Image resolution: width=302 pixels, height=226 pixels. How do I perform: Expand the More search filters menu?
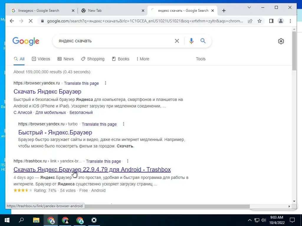tap(143, 59)
